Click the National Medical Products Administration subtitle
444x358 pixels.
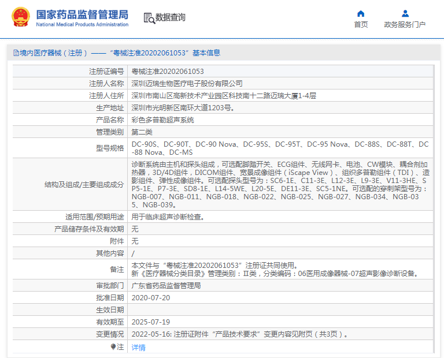click(x=82, y=25)
